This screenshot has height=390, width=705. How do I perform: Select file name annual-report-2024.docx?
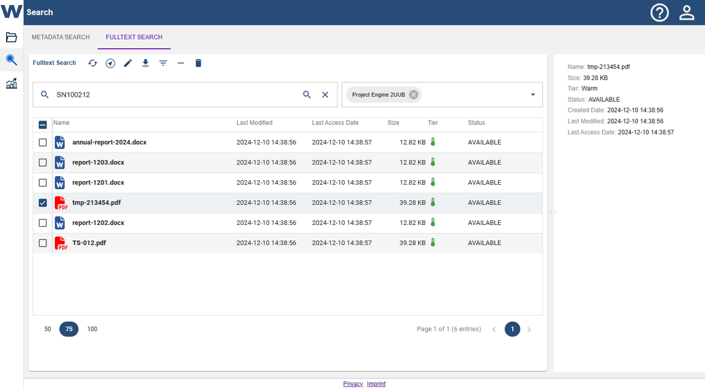click(x=109, y=143)
